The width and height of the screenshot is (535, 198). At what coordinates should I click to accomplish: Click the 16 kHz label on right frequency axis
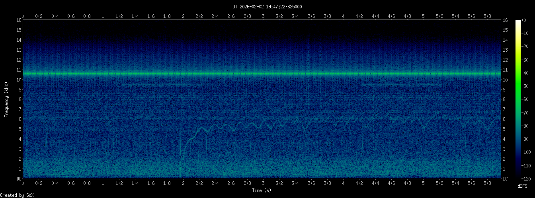click(x=506, y=20)
